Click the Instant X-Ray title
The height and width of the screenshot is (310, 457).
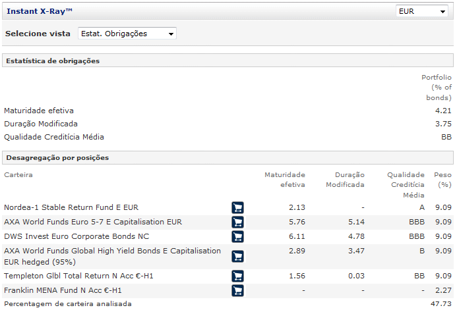40,11
